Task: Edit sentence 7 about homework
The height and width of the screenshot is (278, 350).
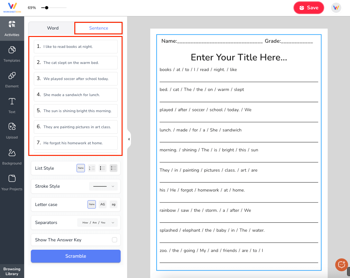Action: pyautogui.click(x=76, y=143)
